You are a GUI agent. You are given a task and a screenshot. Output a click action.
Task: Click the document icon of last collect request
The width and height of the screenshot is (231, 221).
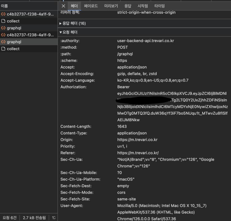pyautogui.click(x=3, y=49)
